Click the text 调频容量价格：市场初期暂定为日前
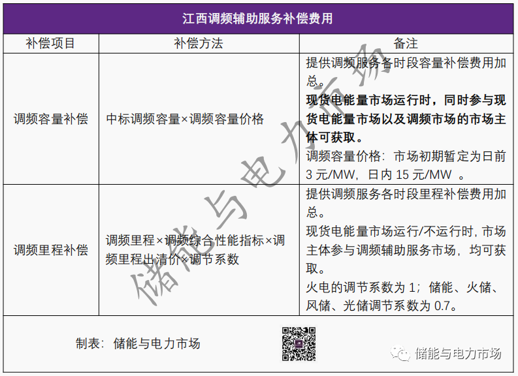Viewport: 518px width, 376px height. pos(405,157)
